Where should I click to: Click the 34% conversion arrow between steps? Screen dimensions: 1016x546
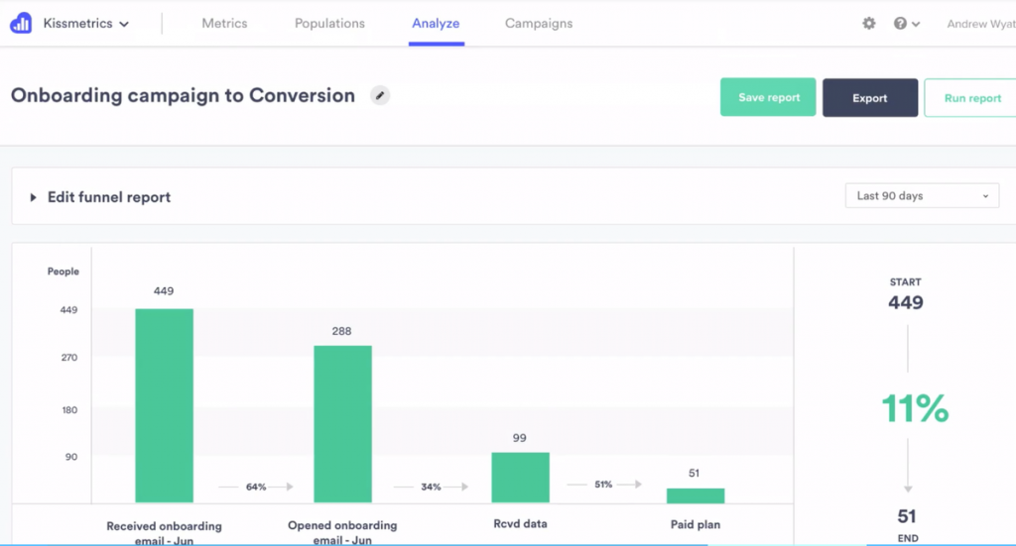pyautogui.click(x=431, y=487)
